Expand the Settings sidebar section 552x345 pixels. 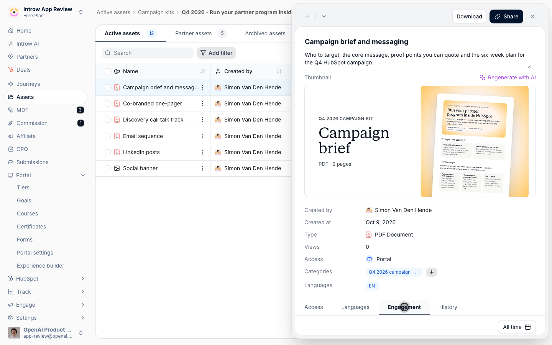(x=83, y=318)
